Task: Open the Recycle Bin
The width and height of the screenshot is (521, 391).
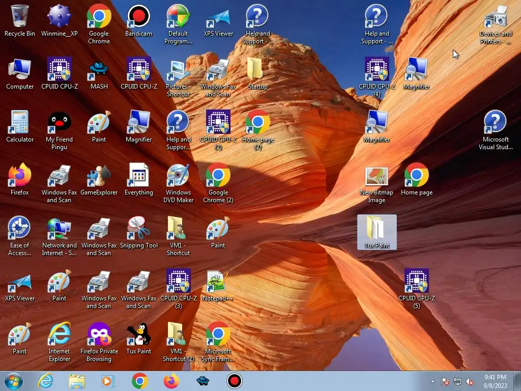Action: (20, 20)
